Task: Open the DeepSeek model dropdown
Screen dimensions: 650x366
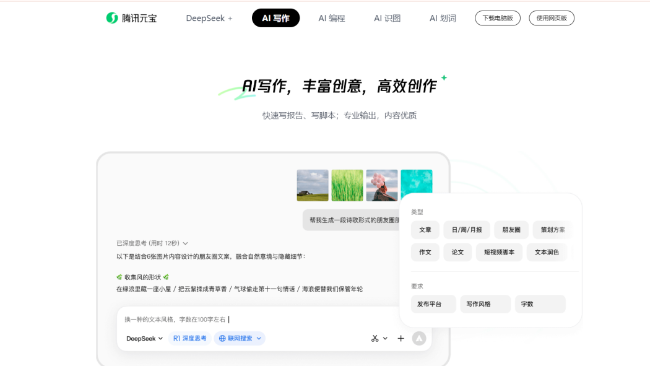Action: (144, 338)
